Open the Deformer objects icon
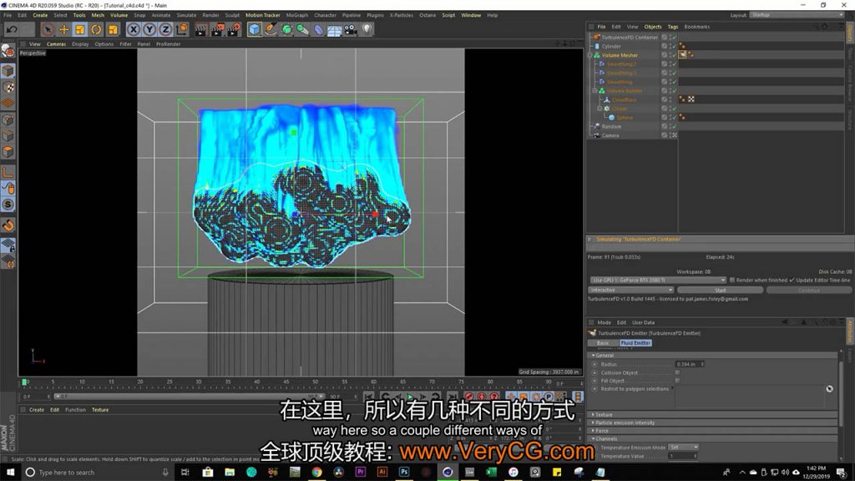Viewport: 855px width, 481px height. [318, 29]
